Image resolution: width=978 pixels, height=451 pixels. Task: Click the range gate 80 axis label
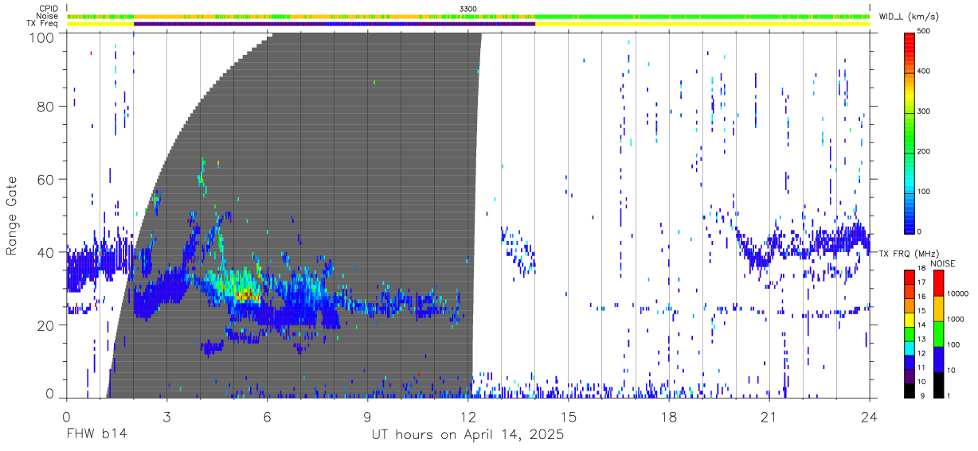[46, 107]
